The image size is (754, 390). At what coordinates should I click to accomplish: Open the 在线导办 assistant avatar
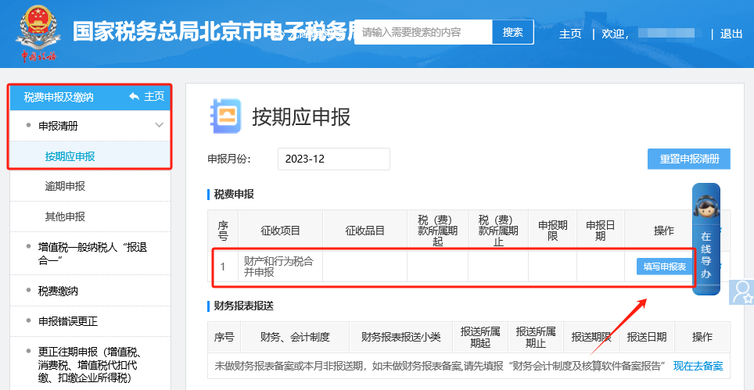[x=706, y=206]
